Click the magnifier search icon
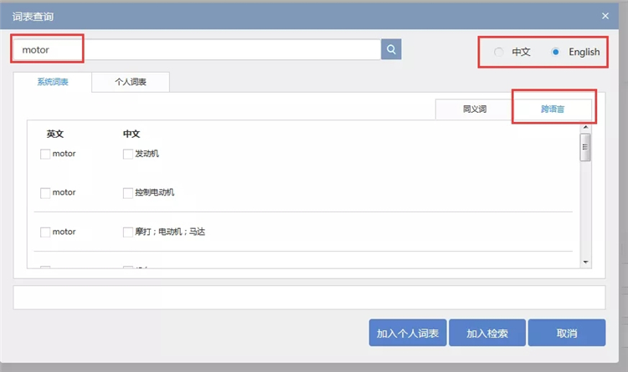The width and height of the screenshot is (628, 372). 391,49
